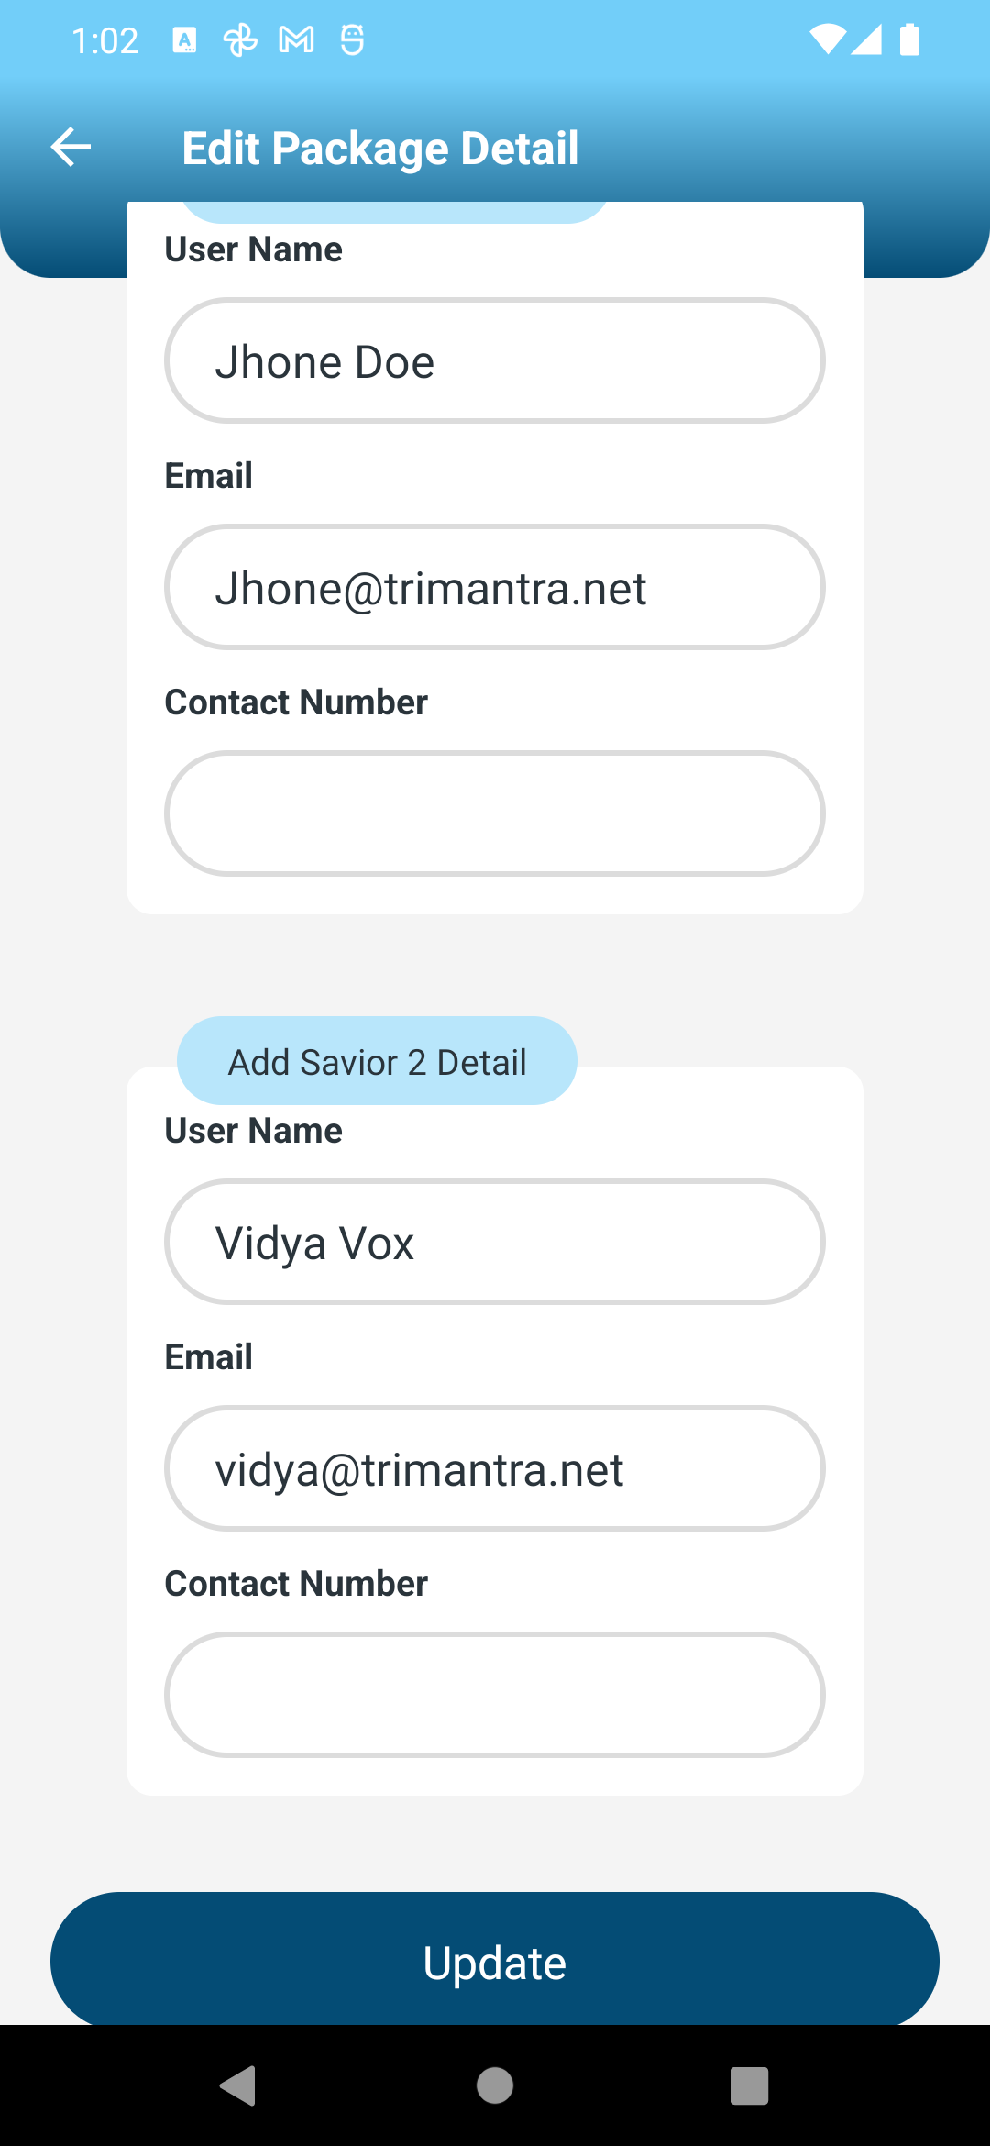This screenshot has height=2146, width=990.
Task: Edit the Jhone Doe user name field
Action: [x=495, y=360]
